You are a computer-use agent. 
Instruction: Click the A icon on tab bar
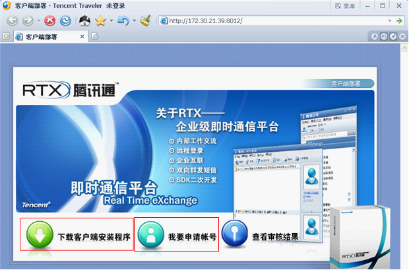(x=375, y=36)
